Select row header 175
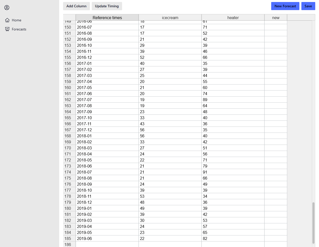The height and width of the screenshot is (247, 319). tap(69, 178)
